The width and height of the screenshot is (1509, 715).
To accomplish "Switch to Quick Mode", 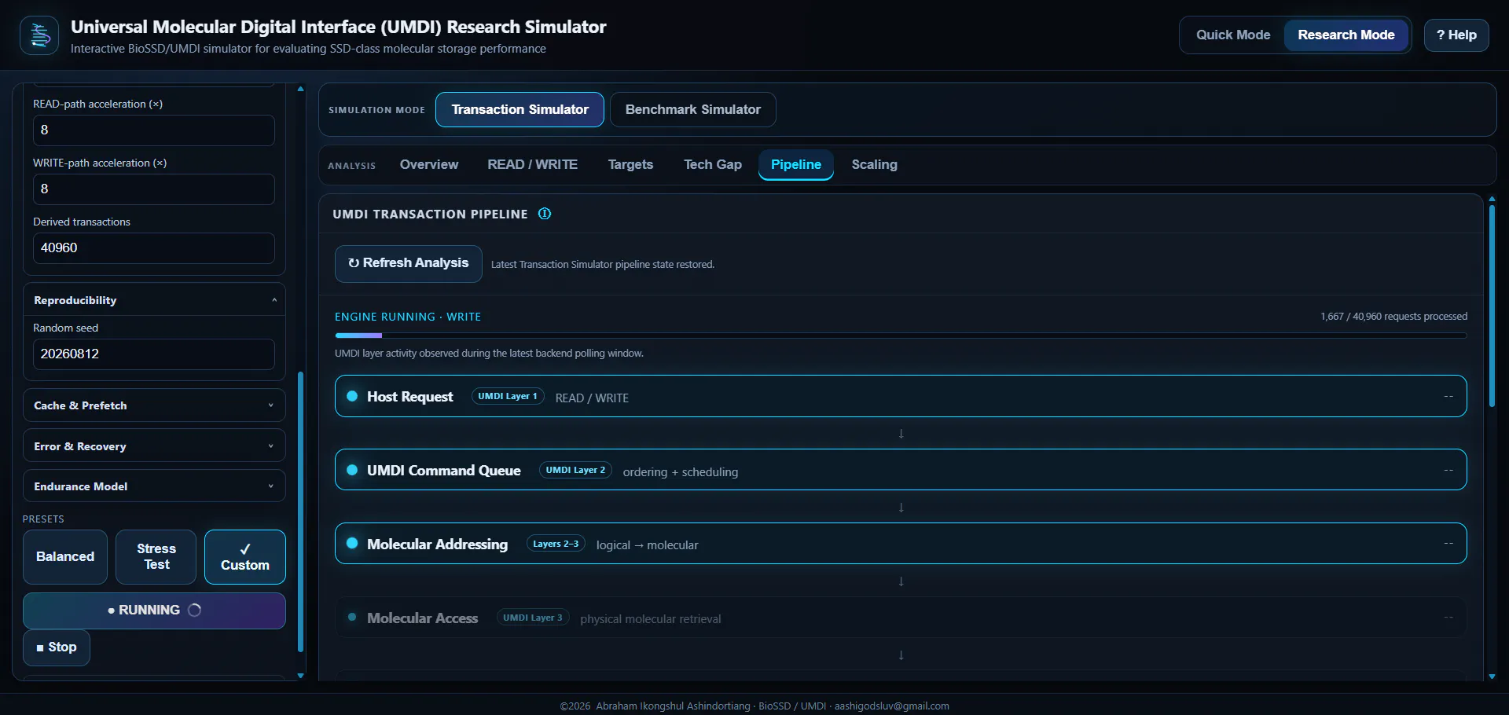I will (x=1233, y=35).
